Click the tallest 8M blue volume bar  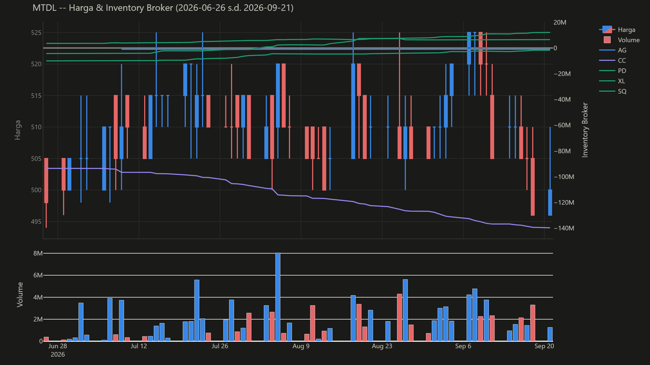click(x=278, y=297)
